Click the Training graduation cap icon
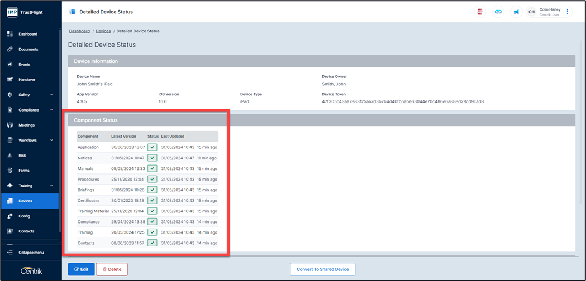 [10, 186]
